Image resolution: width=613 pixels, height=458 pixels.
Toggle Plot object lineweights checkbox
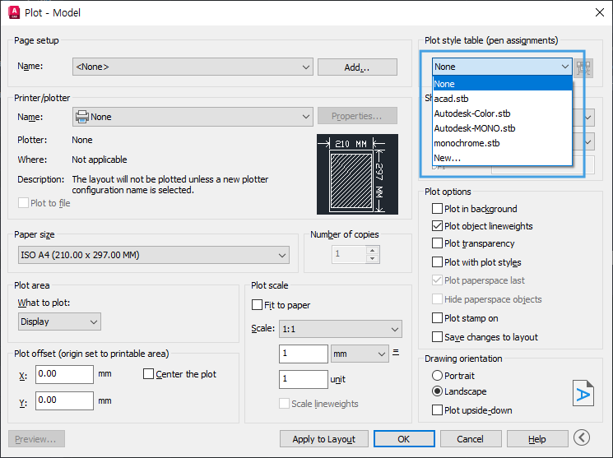pos(437,226)
